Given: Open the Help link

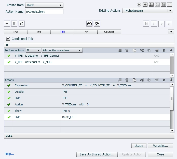Looking at the screenshot, I should [9, 154].
